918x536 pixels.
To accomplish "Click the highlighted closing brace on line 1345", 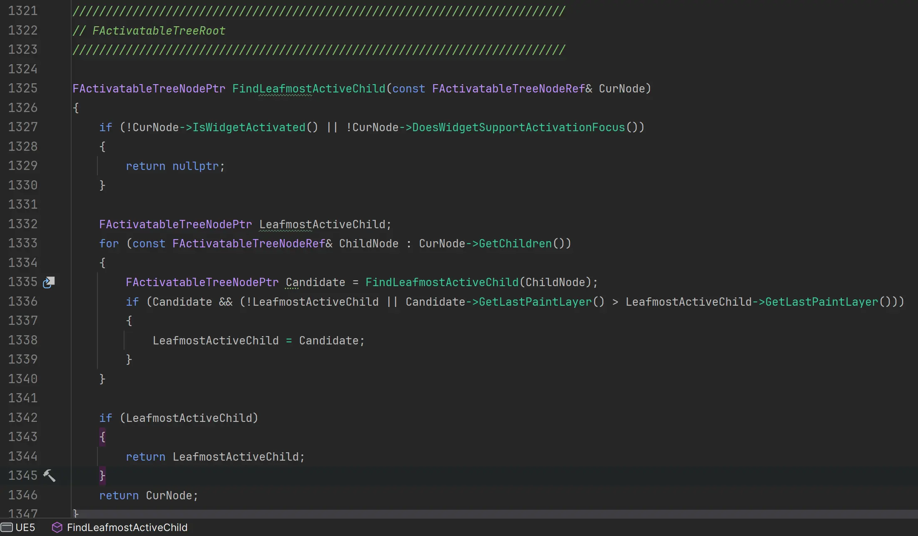I will point(102,476).
